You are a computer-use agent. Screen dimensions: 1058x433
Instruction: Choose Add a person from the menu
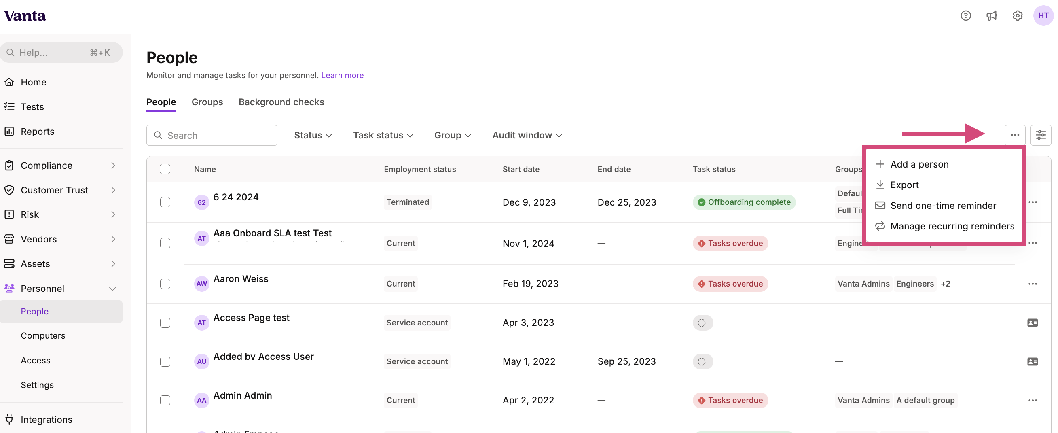[944, 164]
